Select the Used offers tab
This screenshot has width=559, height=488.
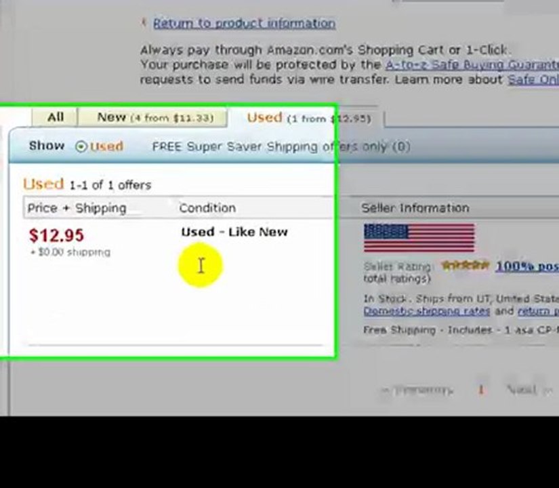309,118
